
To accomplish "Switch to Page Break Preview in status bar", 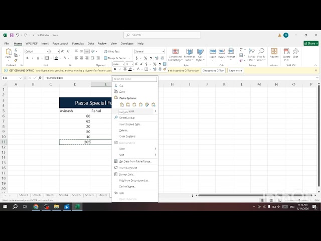I will (279, 200).
